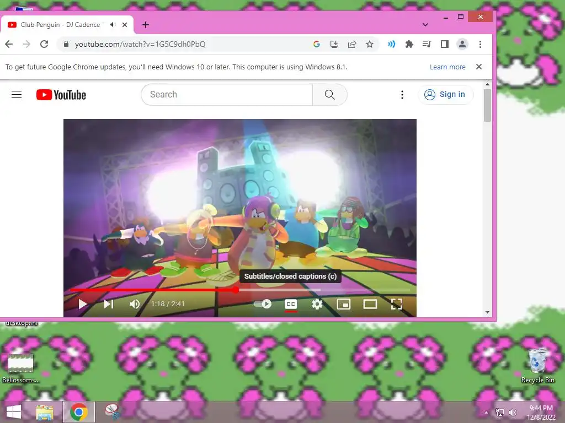Select the youtube.com address bar URL
This screenshot has height=423, width=565.
140,44
